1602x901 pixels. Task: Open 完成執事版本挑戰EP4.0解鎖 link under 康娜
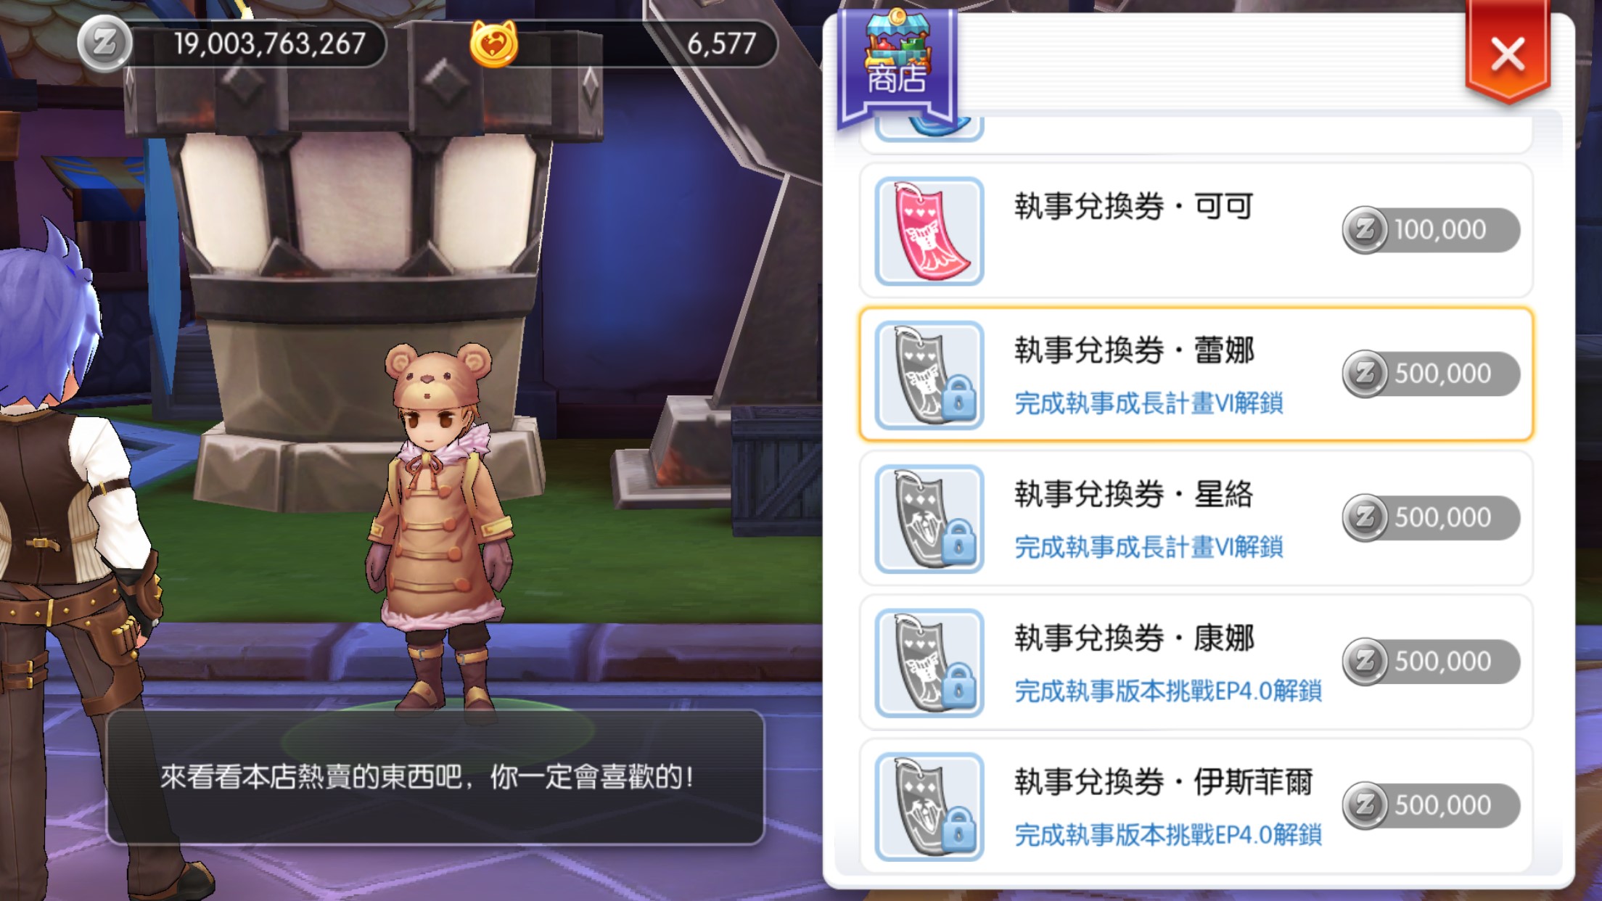(x=1168, y=690)
